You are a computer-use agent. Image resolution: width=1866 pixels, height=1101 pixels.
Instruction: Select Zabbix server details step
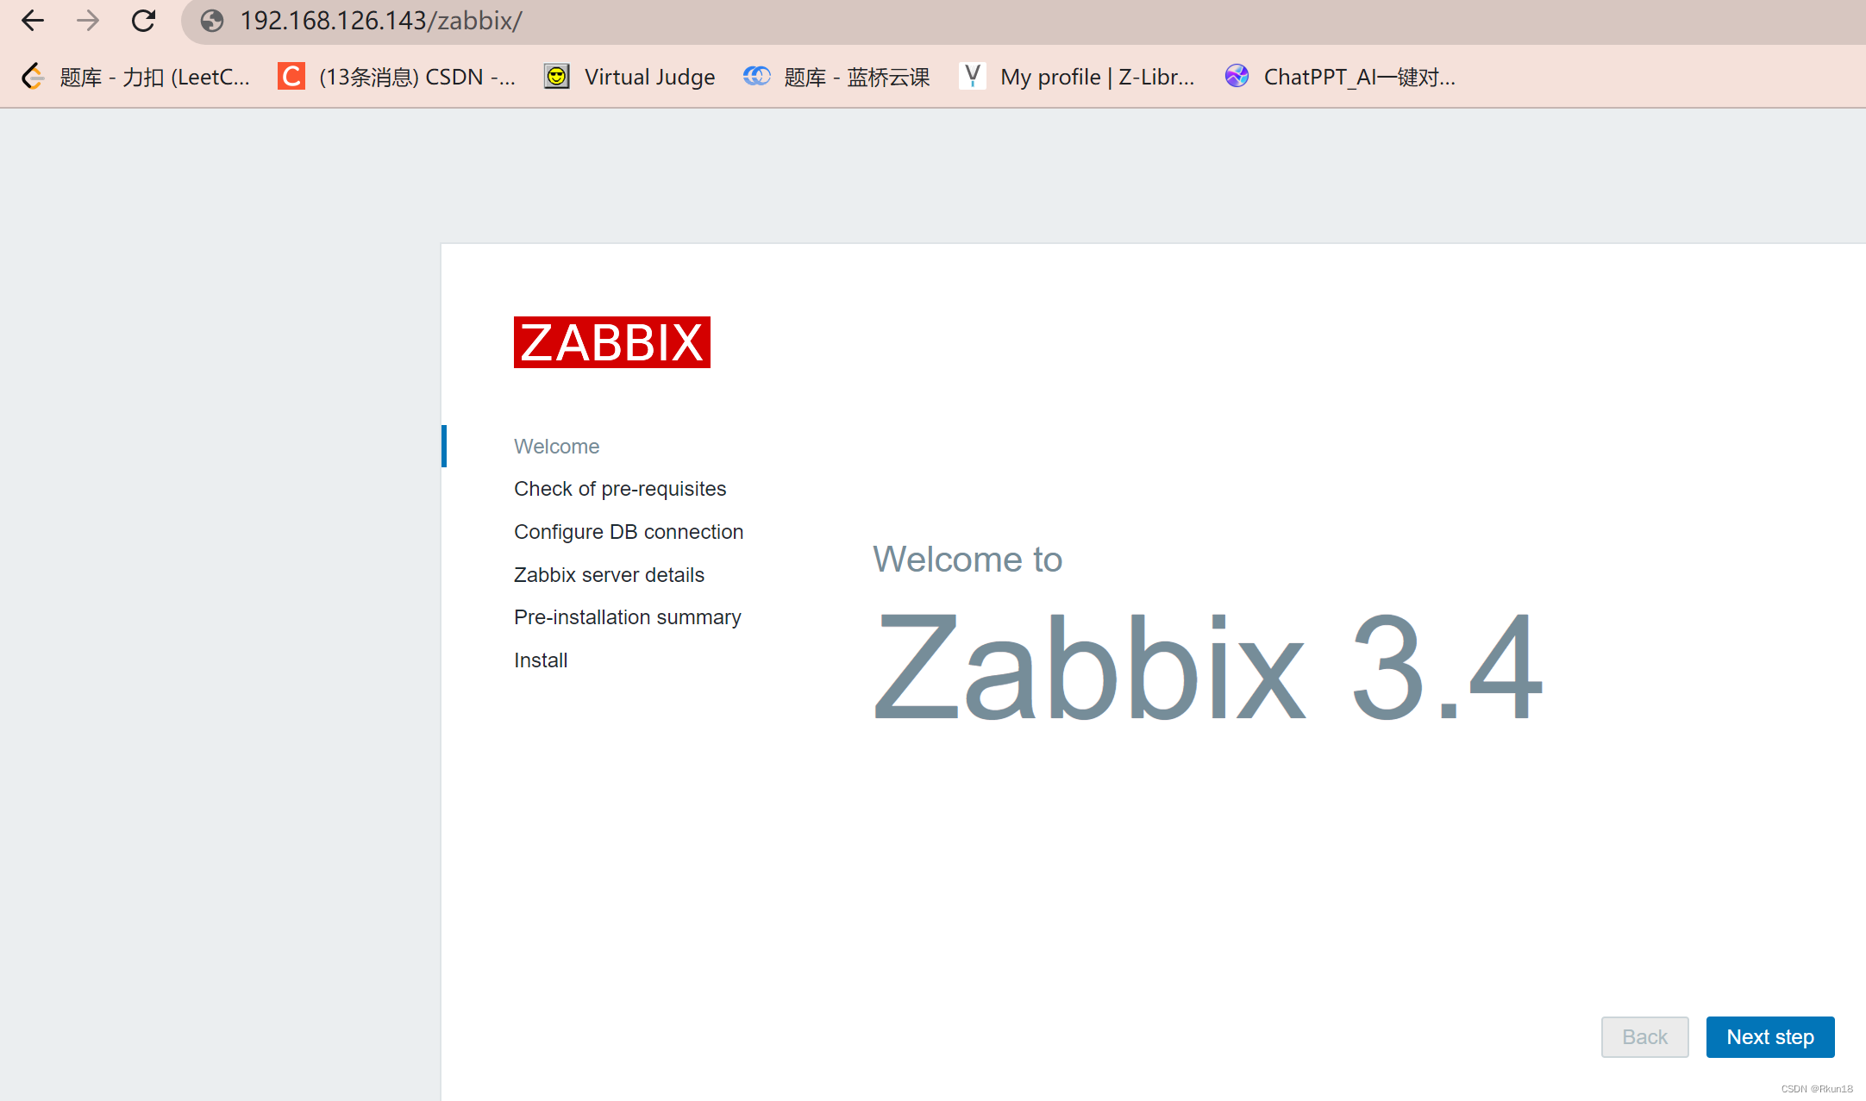point(609,575)
